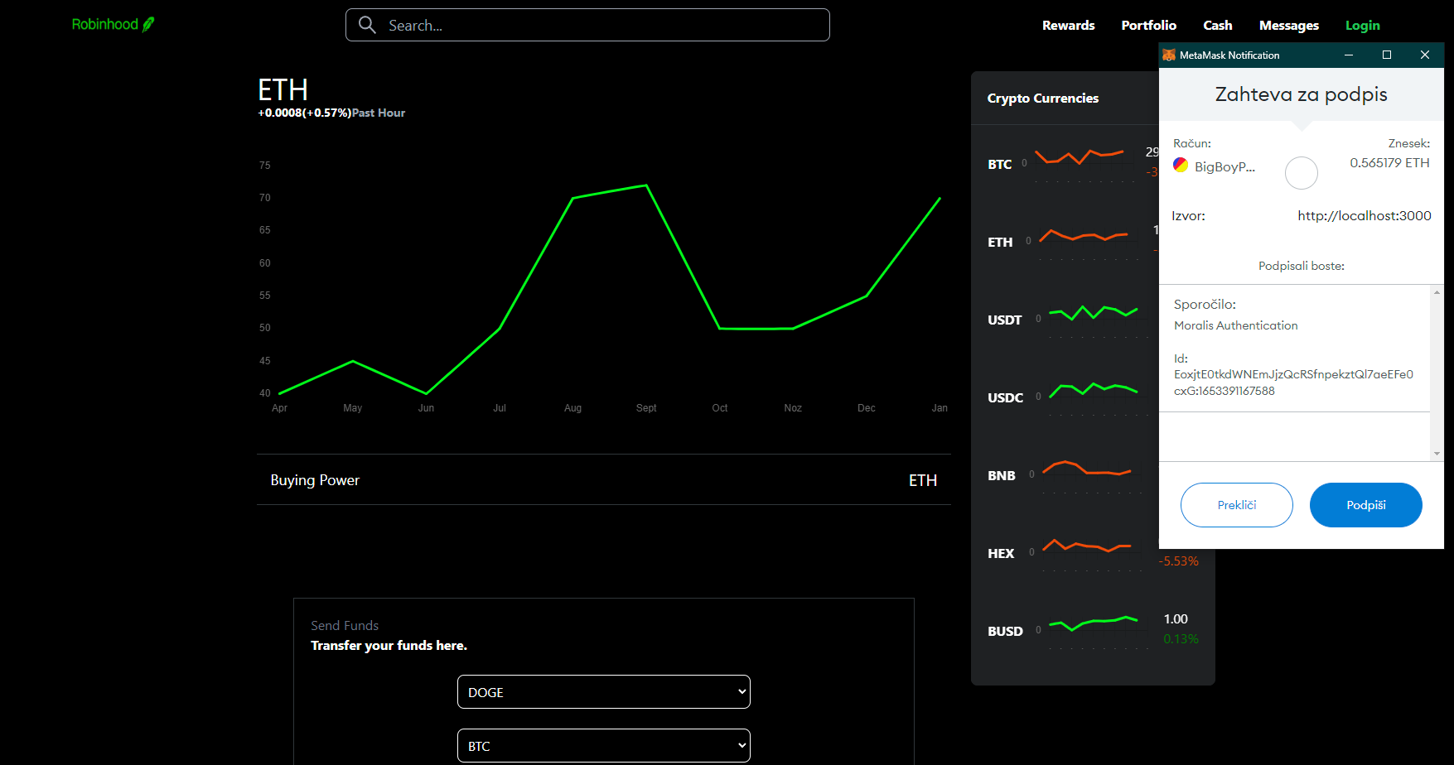Viewport: 1454px width, 765px height.
Task: Open the Messages menu item
Action: pos(1289,26)
